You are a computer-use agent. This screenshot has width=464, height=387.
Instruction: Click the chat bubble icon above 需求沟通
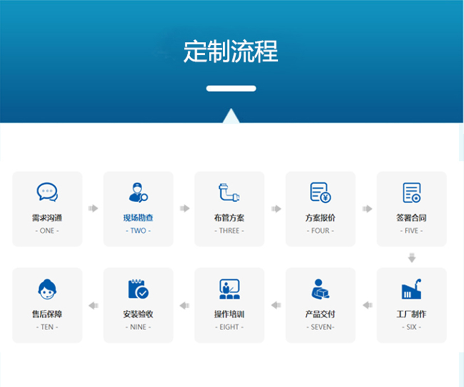[x=47, y=192]
